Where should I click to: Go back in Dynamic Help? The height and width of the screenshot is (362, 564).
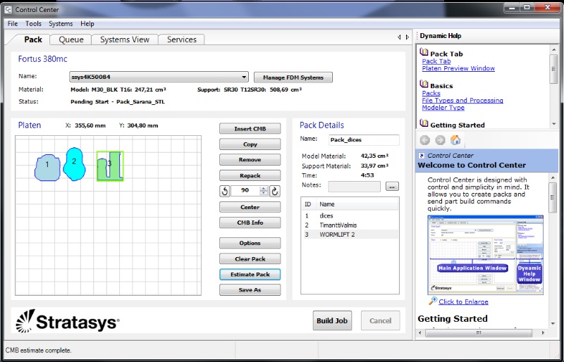click(x=425, y=140)
